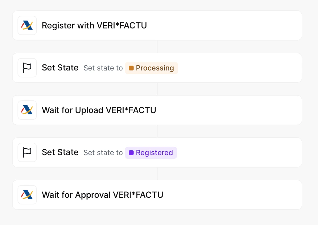The height and width of the screenshot is (225, 318).
Task: Click the AEAT logo of the topmost workflow step
Action: (27, 25)
